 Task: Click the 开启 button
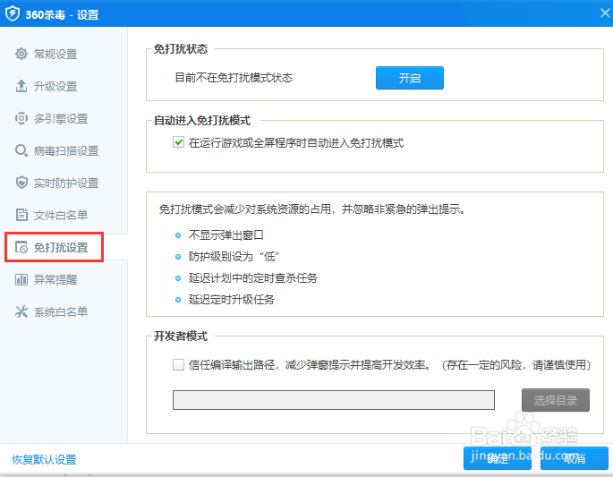point(410,78)
